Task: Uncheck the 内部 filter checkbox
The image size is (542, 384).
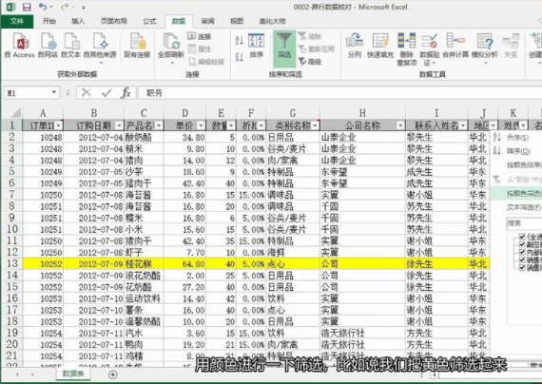Action: point(522,252)
